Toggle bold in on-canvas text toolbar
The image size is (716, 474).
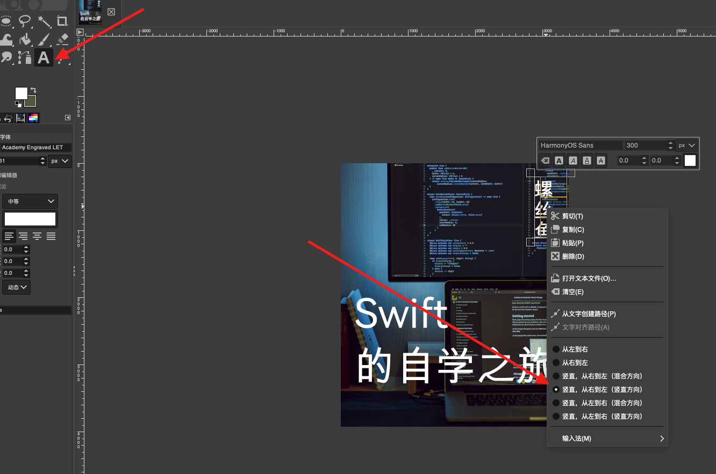pyautogui.click(x=559, y=161)
